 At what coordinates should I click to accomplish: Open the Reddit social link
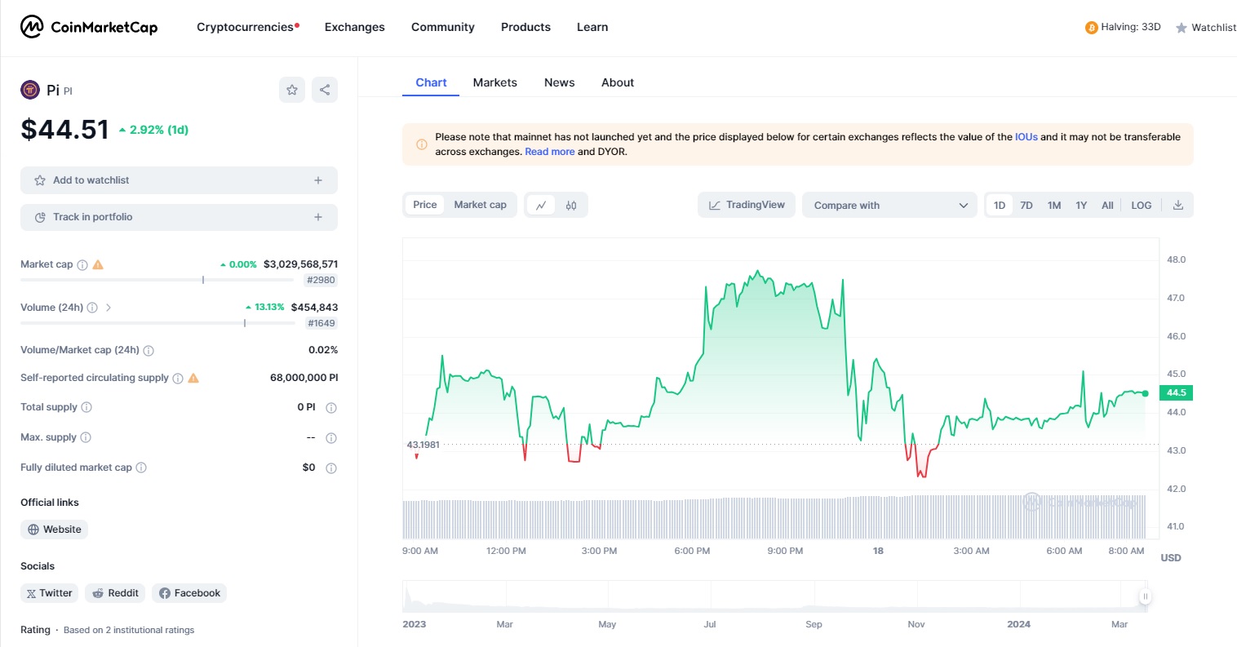pyautogui.click(x=115, y=593)
